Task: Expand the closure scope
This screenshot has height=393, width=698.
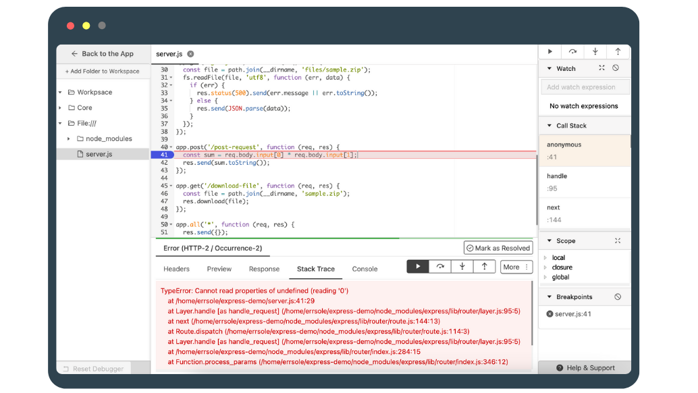Action: tap(545, 267)
